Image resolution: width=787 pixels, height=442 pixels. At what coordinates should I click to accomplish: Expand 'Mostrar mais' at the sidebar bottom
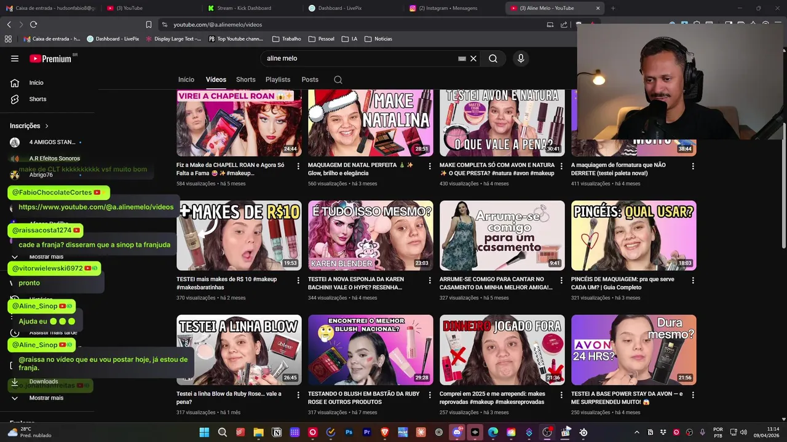click(x=46, y=398)
